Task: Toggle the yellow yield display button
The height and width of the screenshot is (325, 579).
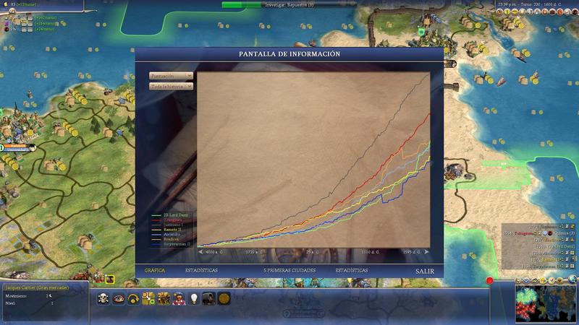Action: coord(543,281)
